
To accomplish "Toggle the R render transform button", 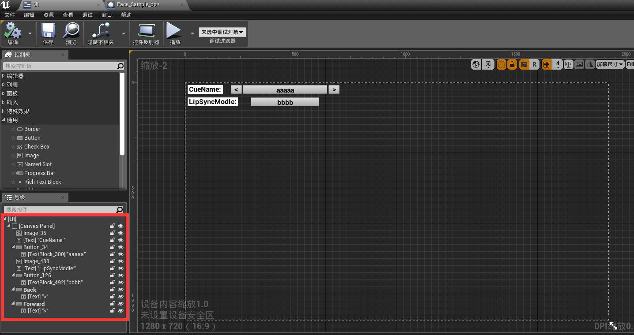I will tap(534, 64).
